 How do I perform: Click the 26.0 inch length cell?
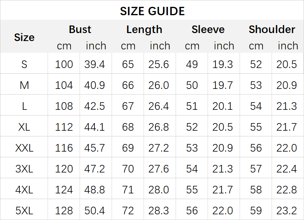click(158, 85)
